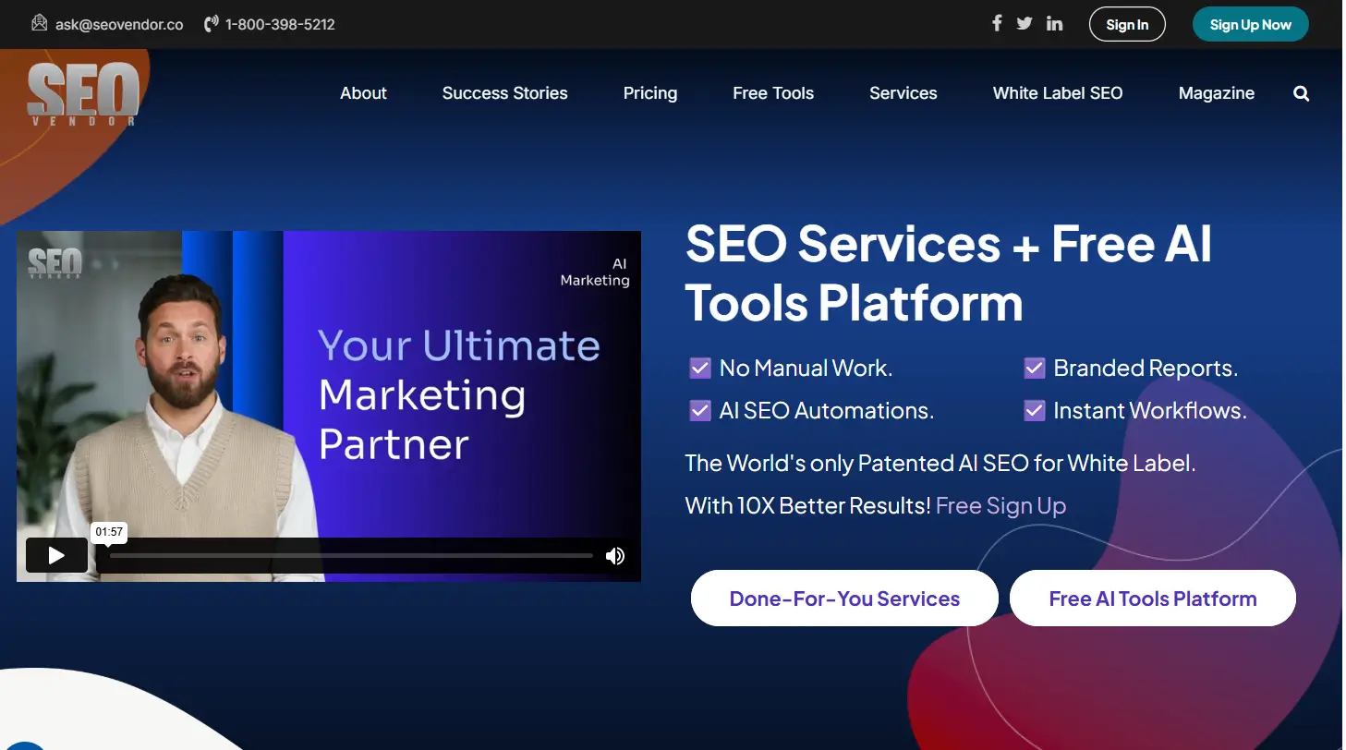This screenshot has height=750, width=1346.
Task: Follow the Free Sign Up link
Action: (x=1000, y=506)
